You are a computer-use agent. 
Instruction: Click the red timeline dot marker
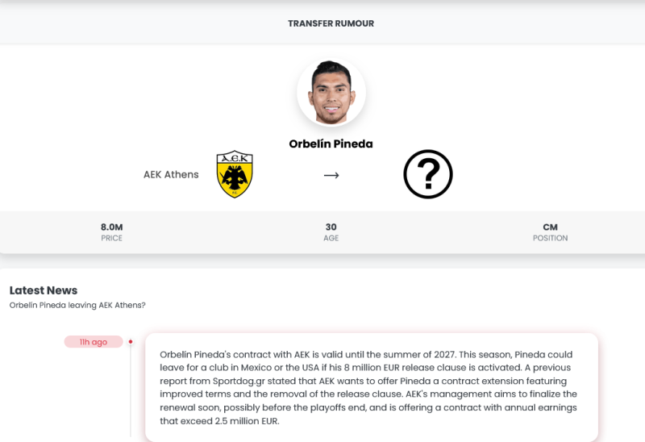coord(131,342)
